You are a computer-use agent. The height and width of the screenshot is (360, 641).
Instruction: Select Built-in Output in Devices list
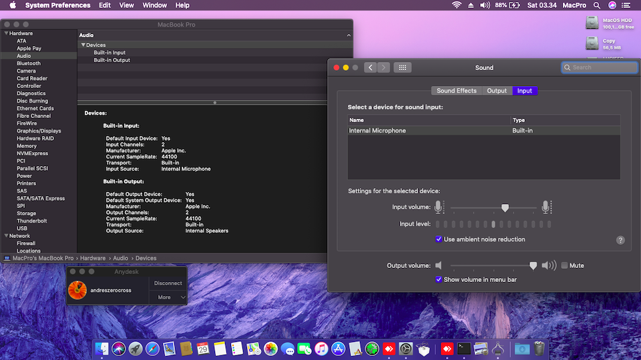tap(112, 60)
